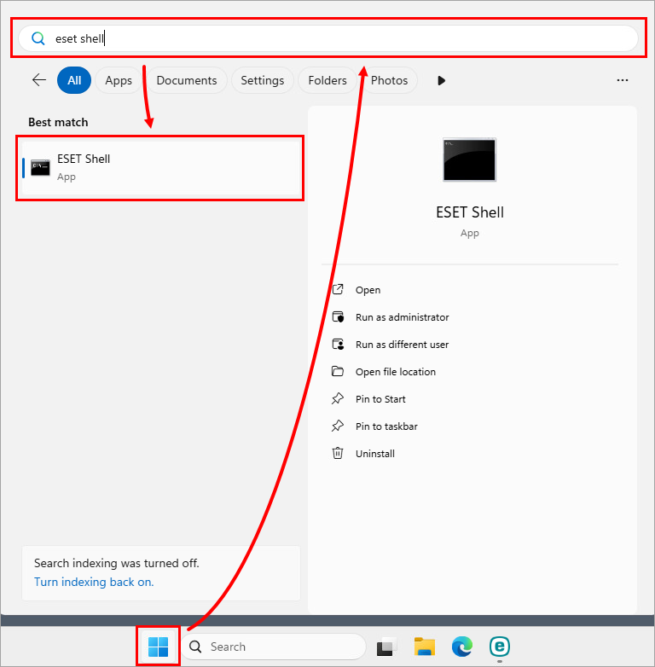Go back using the left arrow
Image resolution: width=655 pixels, height=667 pixels.
click(x=39, y=80)
